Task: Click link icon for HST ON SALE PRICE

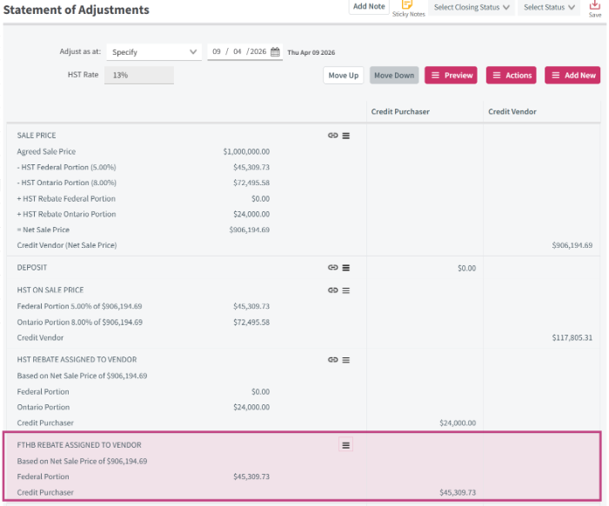Action: point(333,290)
